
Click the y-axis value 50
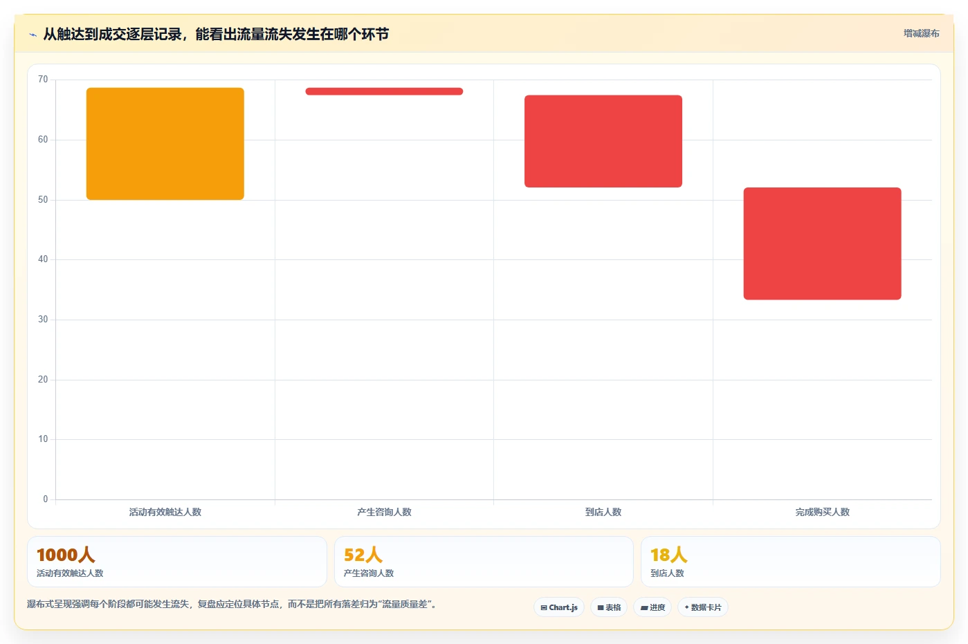pyautogui.click(x=43, y=200)
